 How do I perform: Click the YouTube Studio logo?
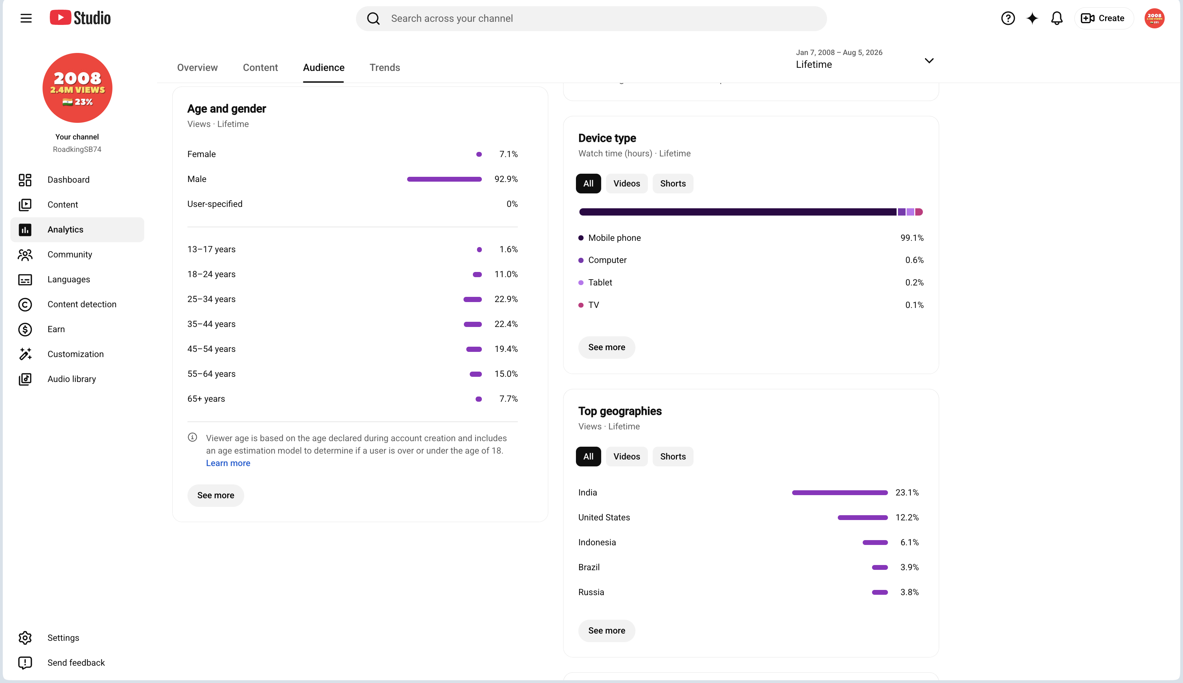(x=80, y=18)
